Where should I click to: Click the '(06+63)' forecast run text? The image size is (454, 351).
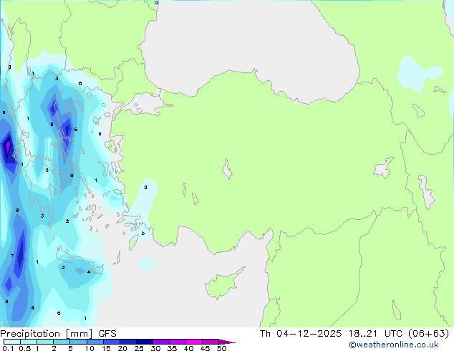tap(429, 334)
